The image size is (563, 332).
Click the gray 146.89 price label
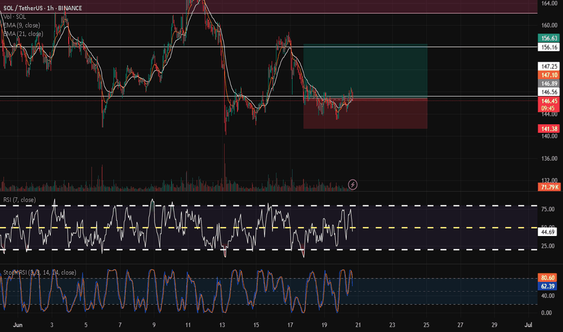coord(549,83)
